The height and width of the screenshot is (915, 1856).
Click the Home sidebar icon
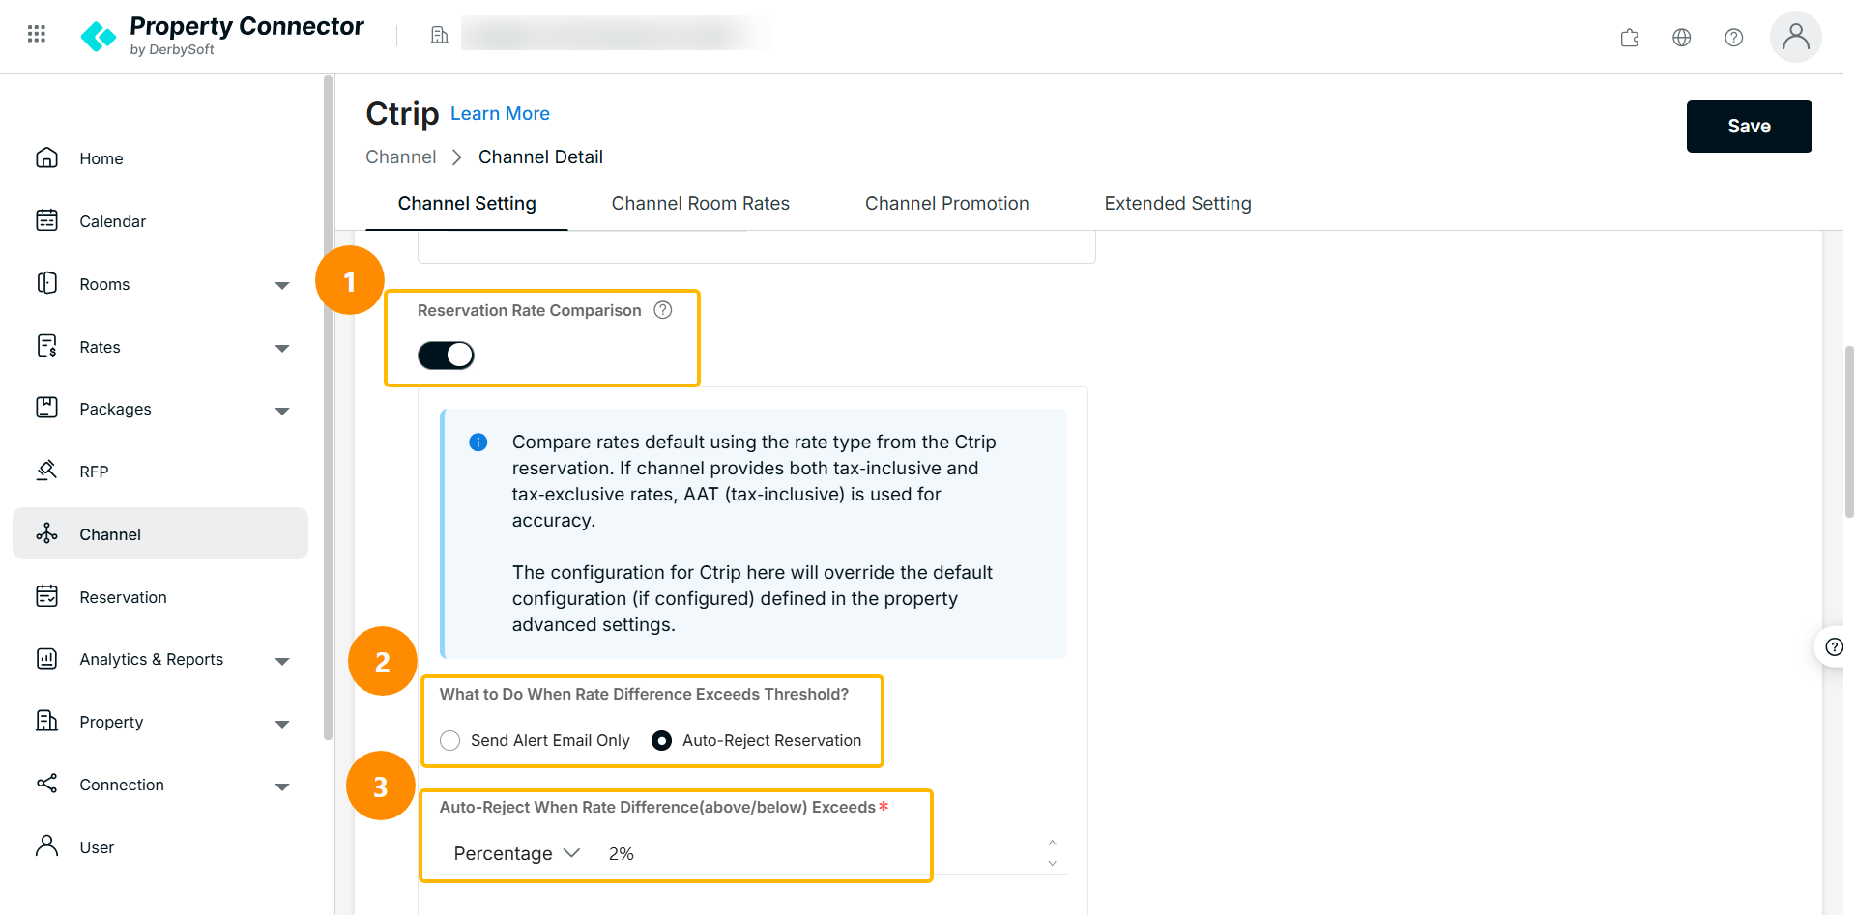[46, 157]
